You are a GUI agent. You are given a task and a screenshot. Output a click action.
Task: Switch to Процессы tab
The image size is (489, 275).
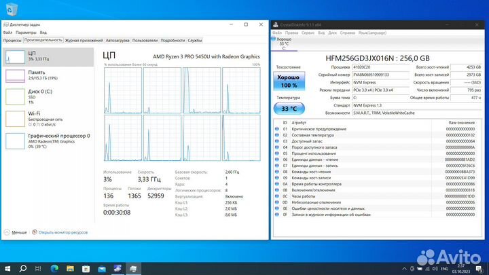pos(12,40)
